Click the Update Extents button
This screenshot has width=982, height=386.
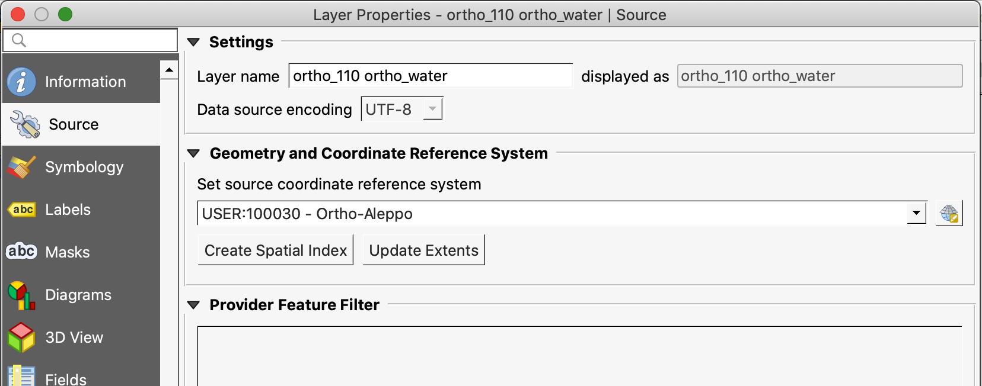[x=424, y=250]
